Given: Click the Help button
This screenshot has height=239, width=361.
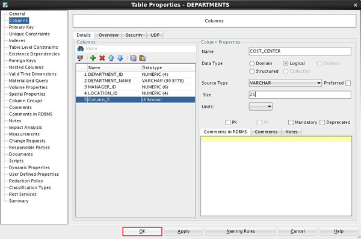Looking at the screenshot, I should click(339, 231).
